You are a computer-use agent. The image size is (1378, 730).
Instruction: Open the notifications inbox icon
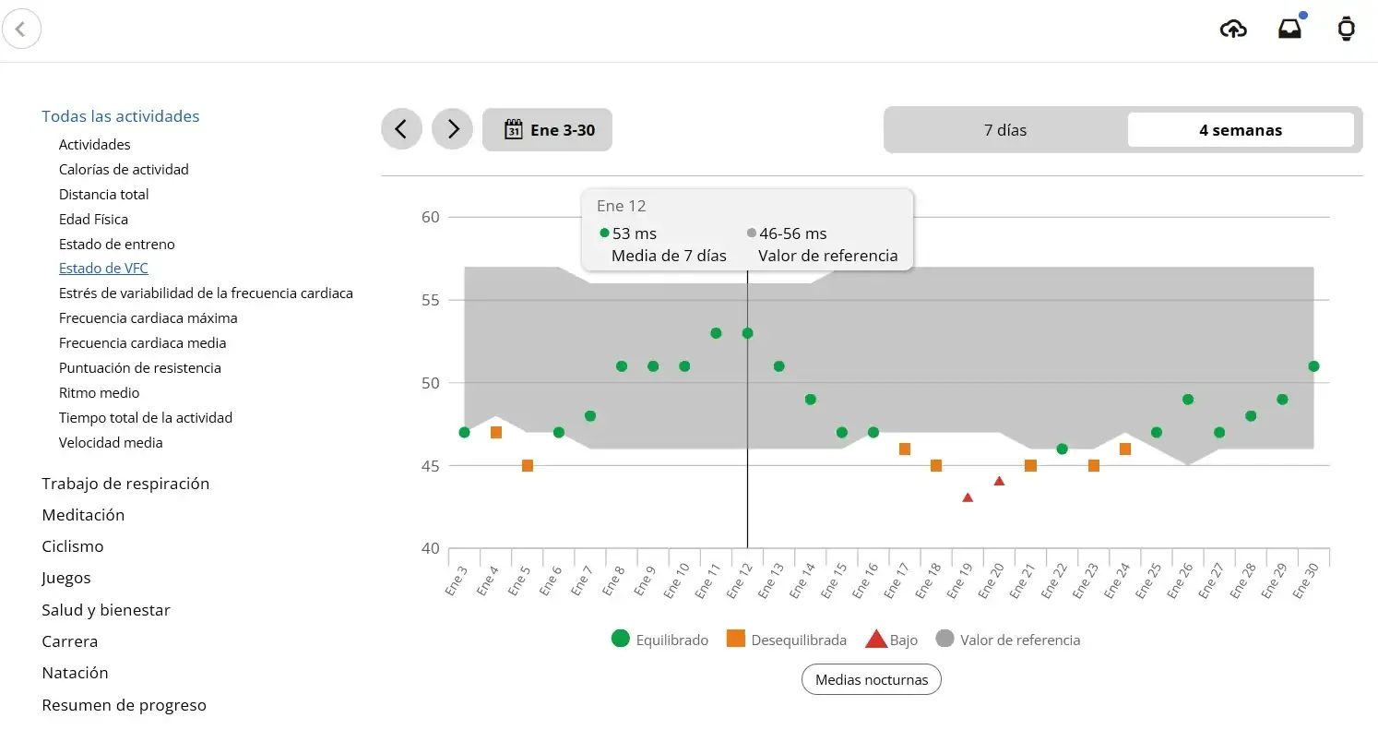click(1289, 30)
